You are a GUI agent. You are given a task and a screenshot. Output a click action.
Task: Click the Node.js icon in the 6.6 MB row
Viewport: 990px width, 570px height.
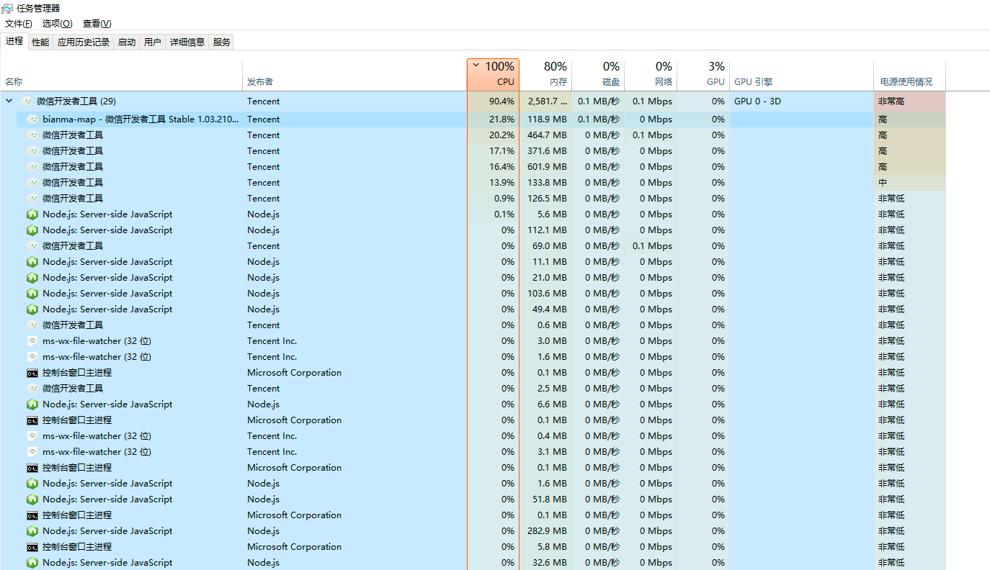[32, 404]
